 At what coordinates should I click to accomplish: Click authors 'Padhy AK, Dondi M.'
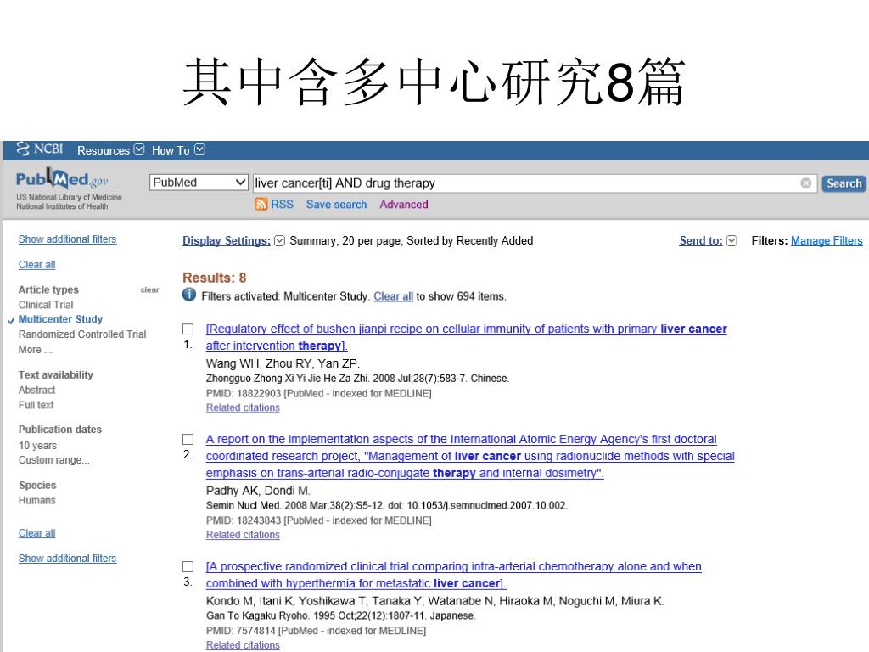(258, 491)
